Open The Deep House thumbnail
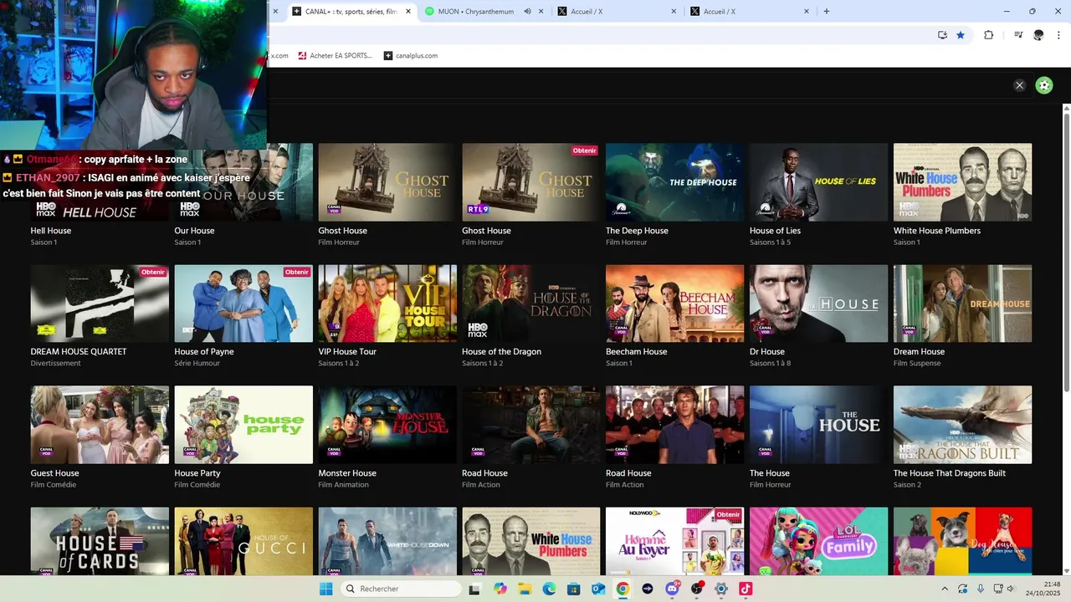Image resolution: width=1071 pixels, height=602 pixels. (x=674, y=182)
